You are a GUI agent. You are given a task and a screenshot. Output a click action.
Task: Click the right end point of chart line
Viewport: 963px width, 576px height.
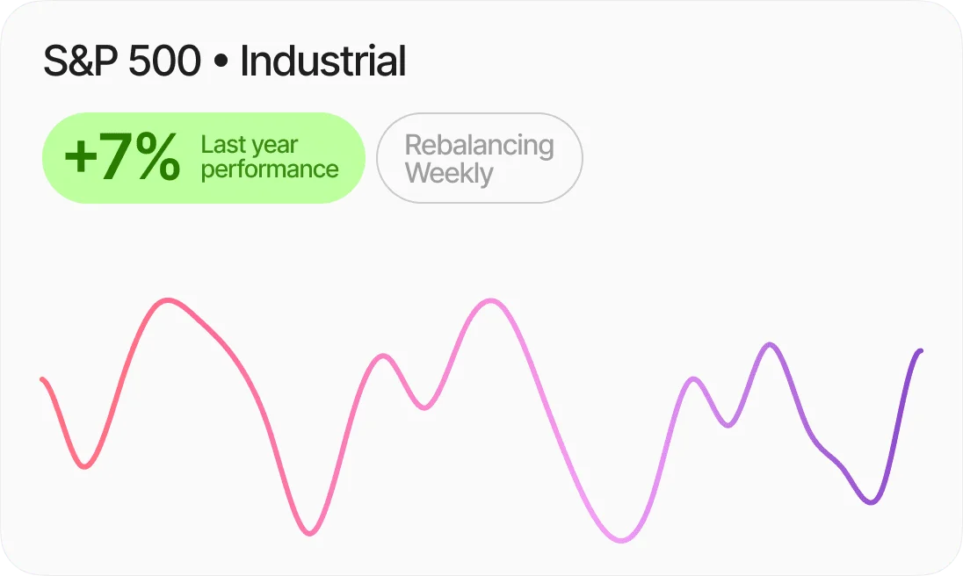(x=920, y=351)
